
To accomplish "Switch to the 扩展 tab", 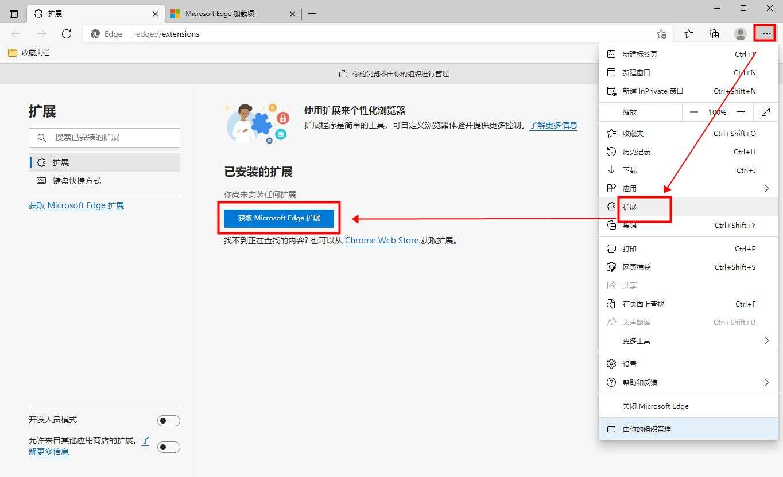I will 96,14.
